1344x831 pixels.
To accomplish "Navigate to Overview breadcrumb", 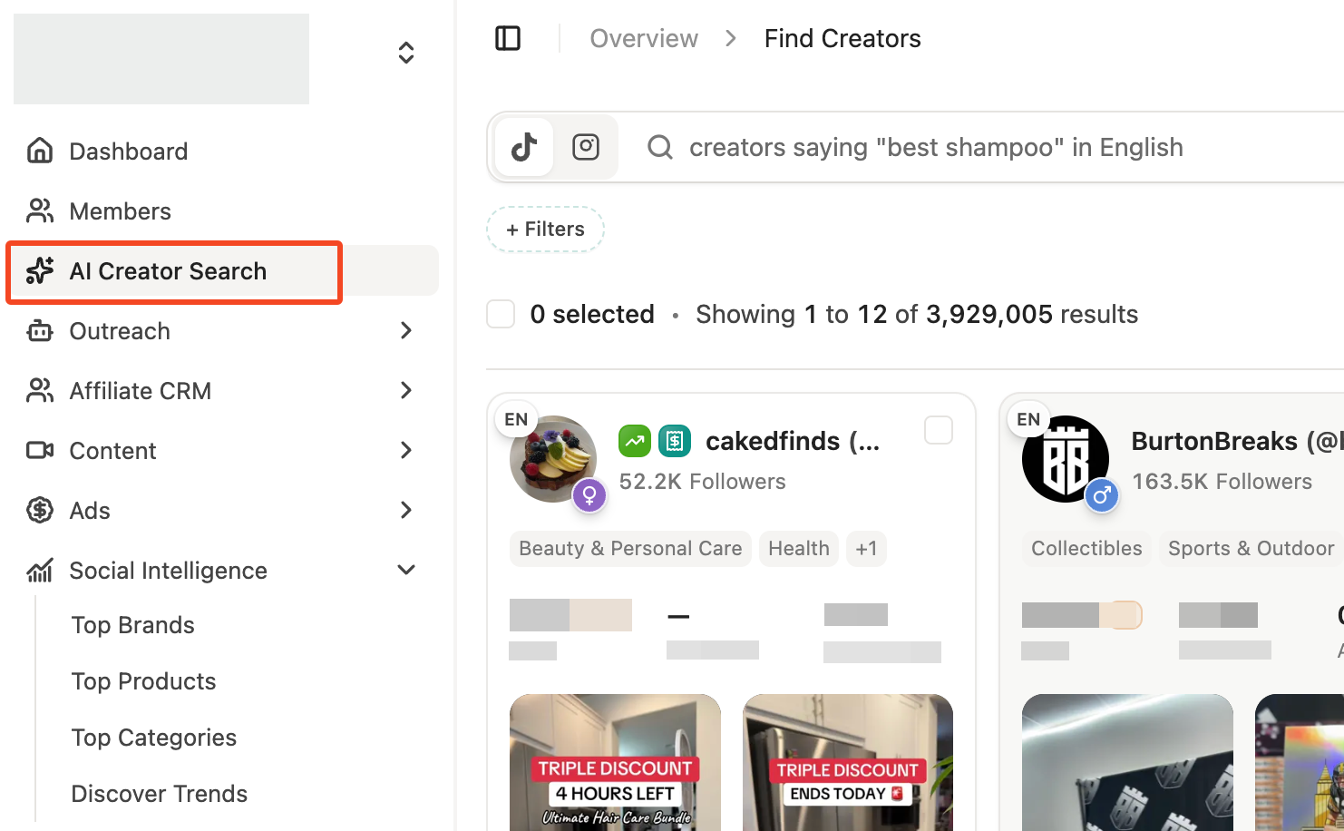I will [x=644, y=38].
